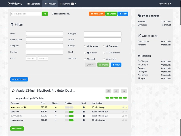Screen dimensions: 181x136
Task: Click position bar in amazon.co.uk row
Action: [69, 107]
